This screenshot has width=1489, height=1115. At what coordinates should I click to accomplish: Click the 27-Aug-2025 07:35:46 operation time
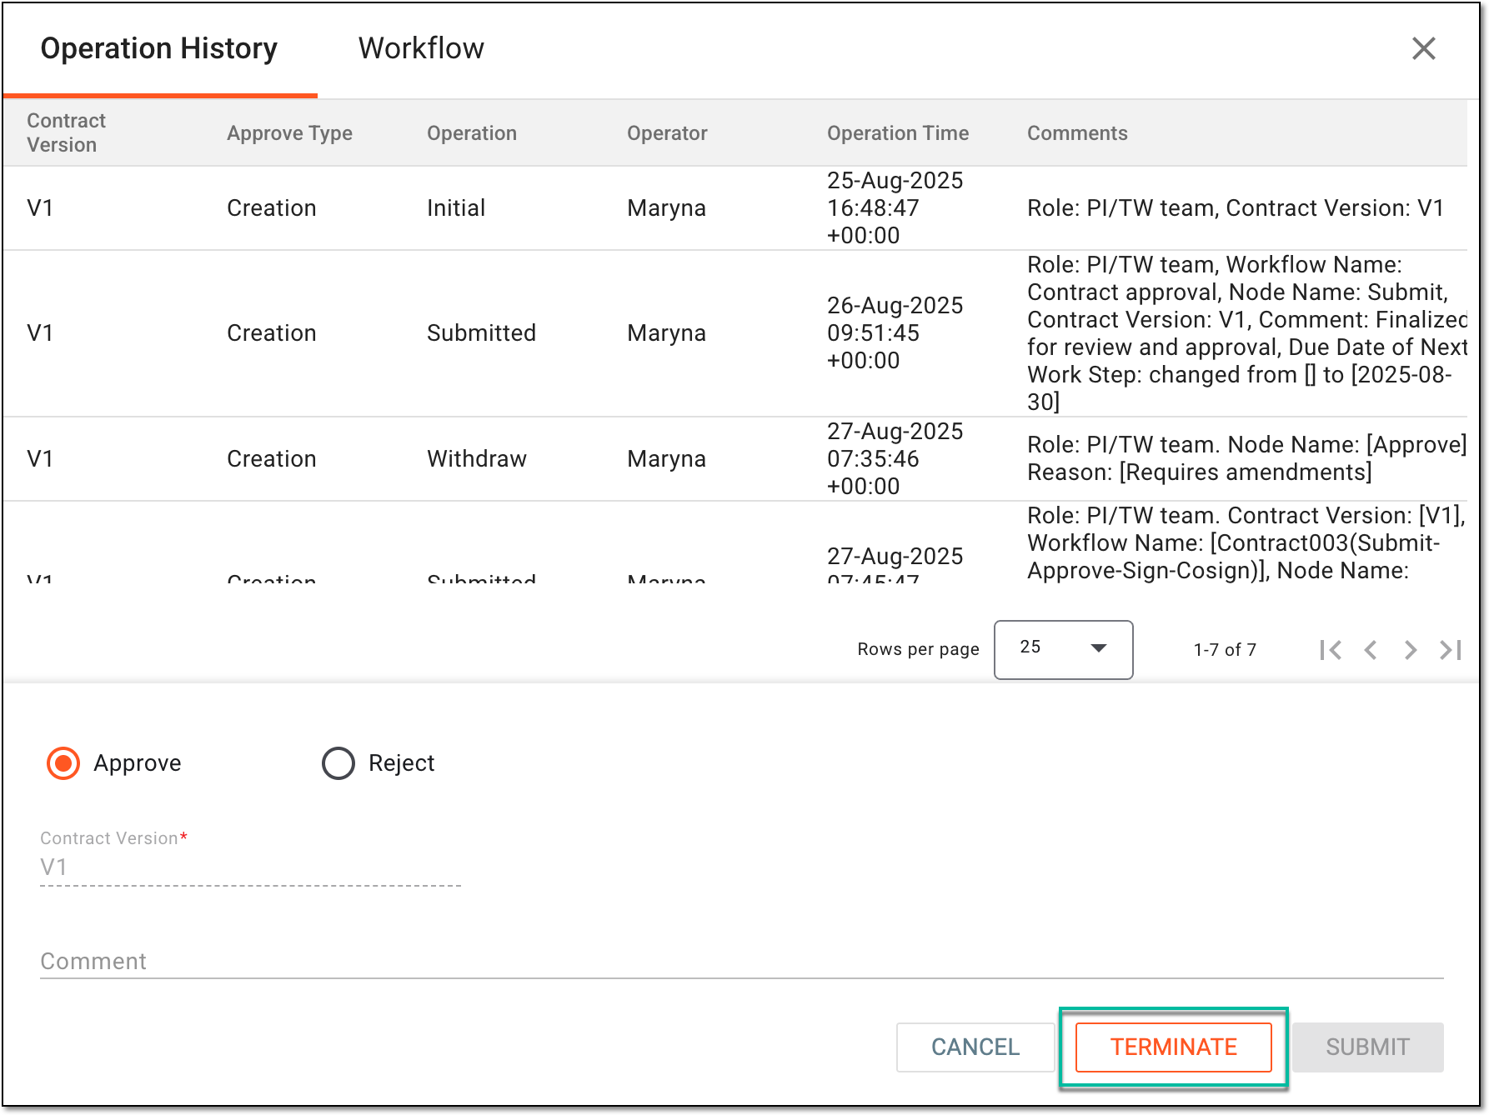[895, 458]
